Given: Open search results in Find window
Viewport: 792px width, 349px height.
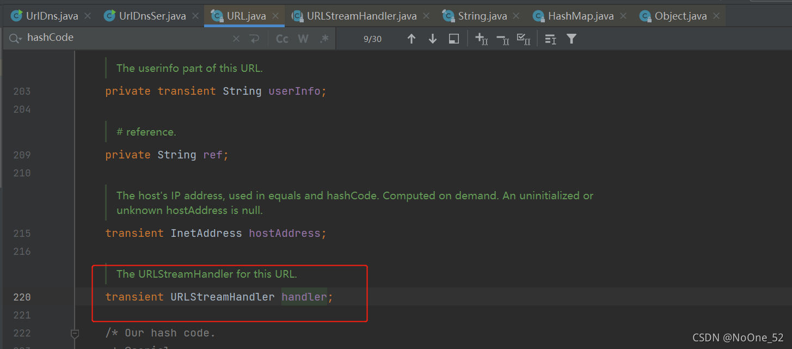Looking at the screenshot, I should pyautogui.click(x=454, y=39).
